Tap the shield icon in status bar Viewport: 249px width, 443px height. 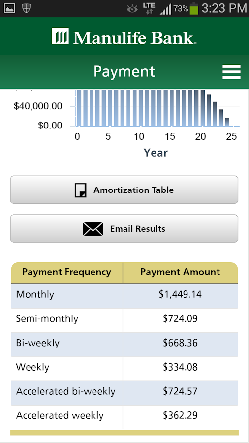click(x=26, y=8)
